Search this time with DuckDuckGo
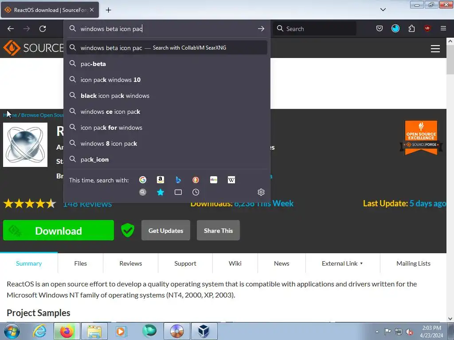This screenshot has width=454, height=340. [196, 180]
